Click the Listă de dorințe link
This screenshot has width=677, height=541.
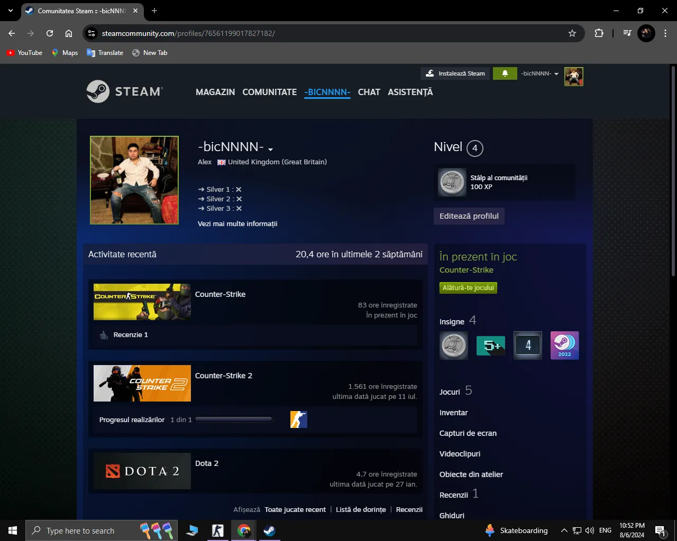pyautogui.click(x=361, y=510)
